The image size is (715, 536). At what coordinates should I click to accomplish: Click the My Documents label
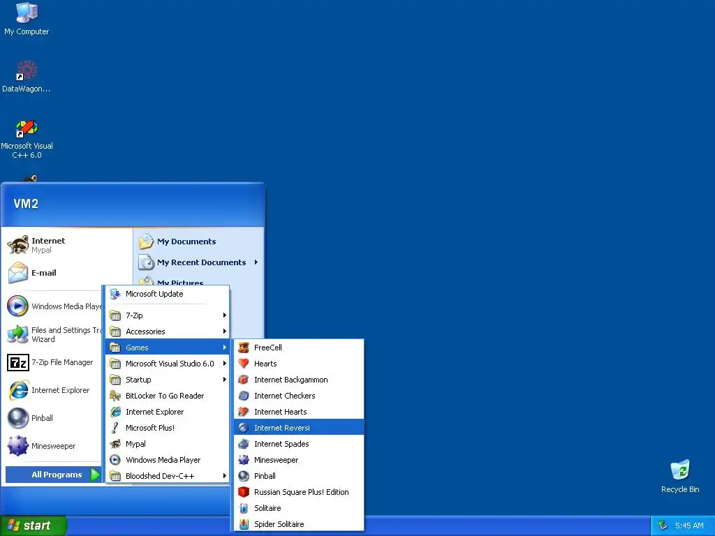point(186,241)
